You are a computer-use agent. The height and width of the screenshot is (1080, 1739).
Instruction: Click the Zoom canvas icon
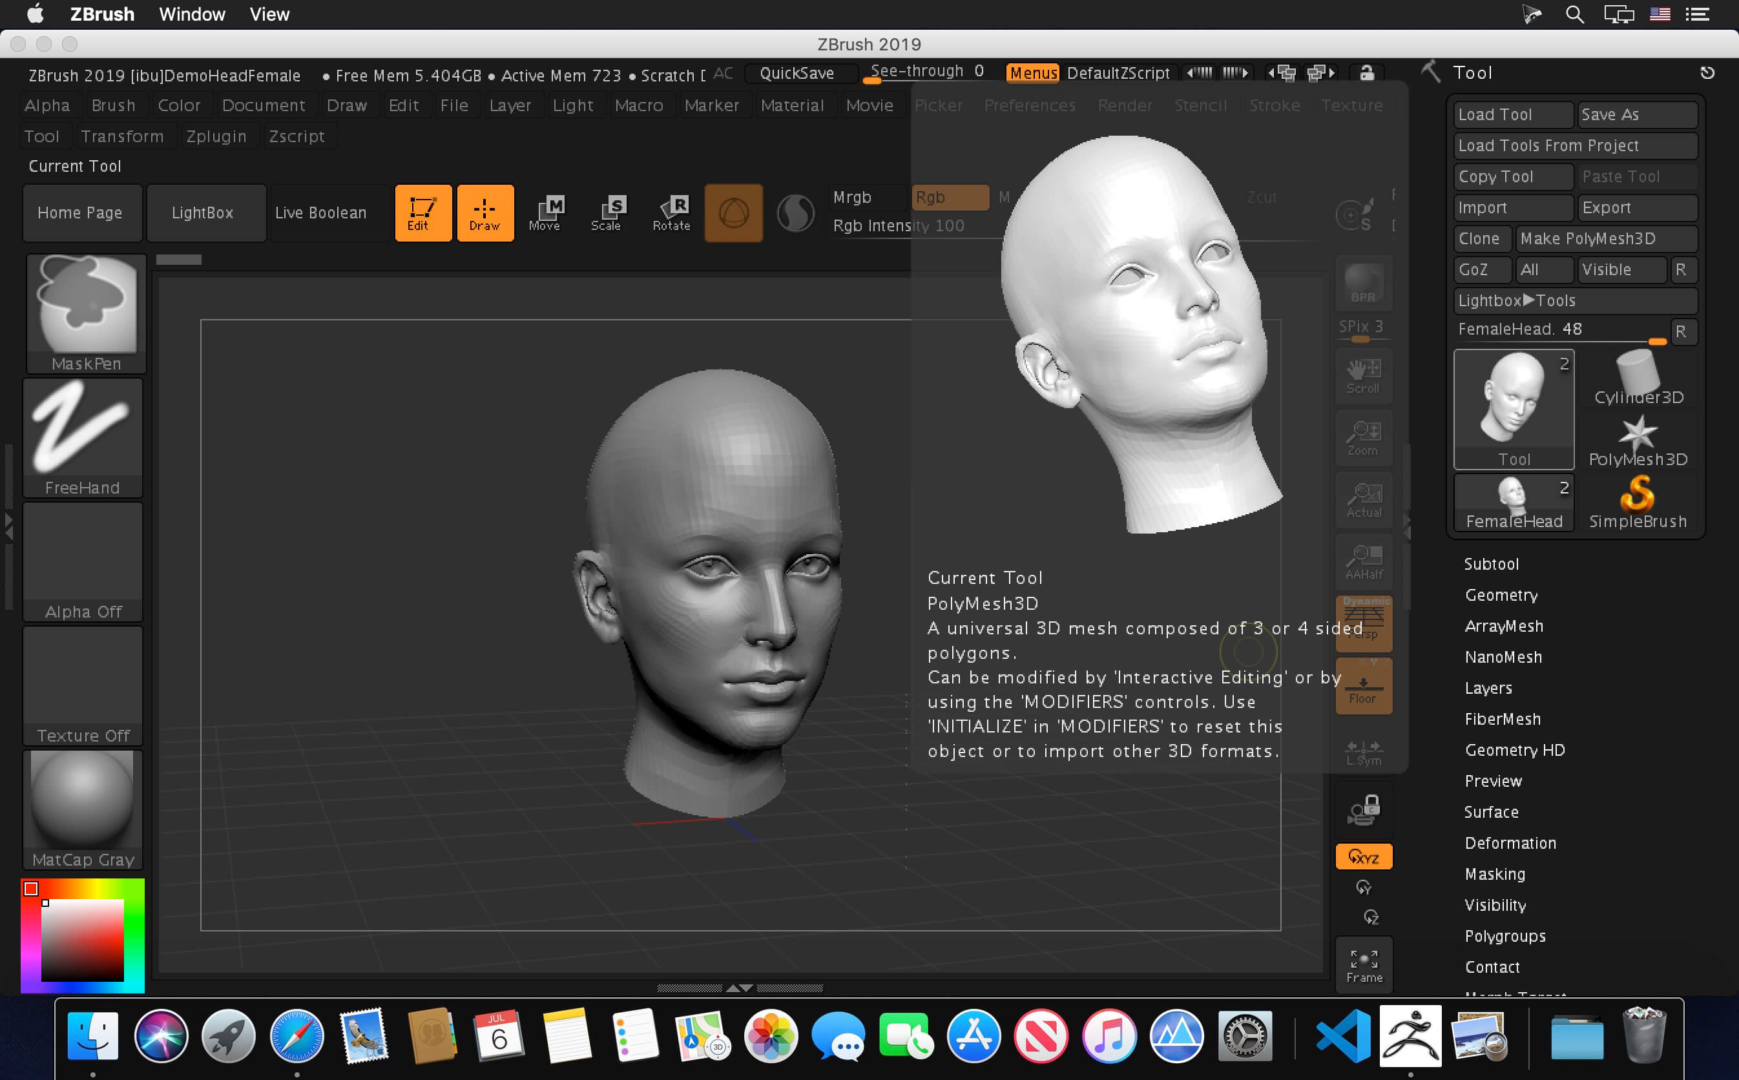tap(1364, 438)
